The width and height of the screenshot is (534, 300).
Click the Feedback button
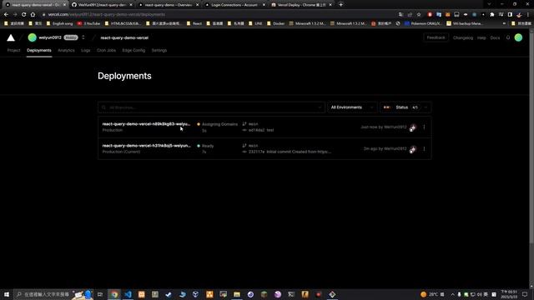pyautogui.click(x=436, y=37)
